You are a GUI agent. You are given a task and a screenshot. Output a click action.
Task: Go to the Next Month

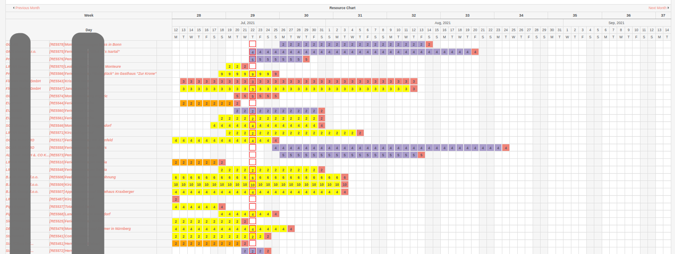tap(659, 8)
